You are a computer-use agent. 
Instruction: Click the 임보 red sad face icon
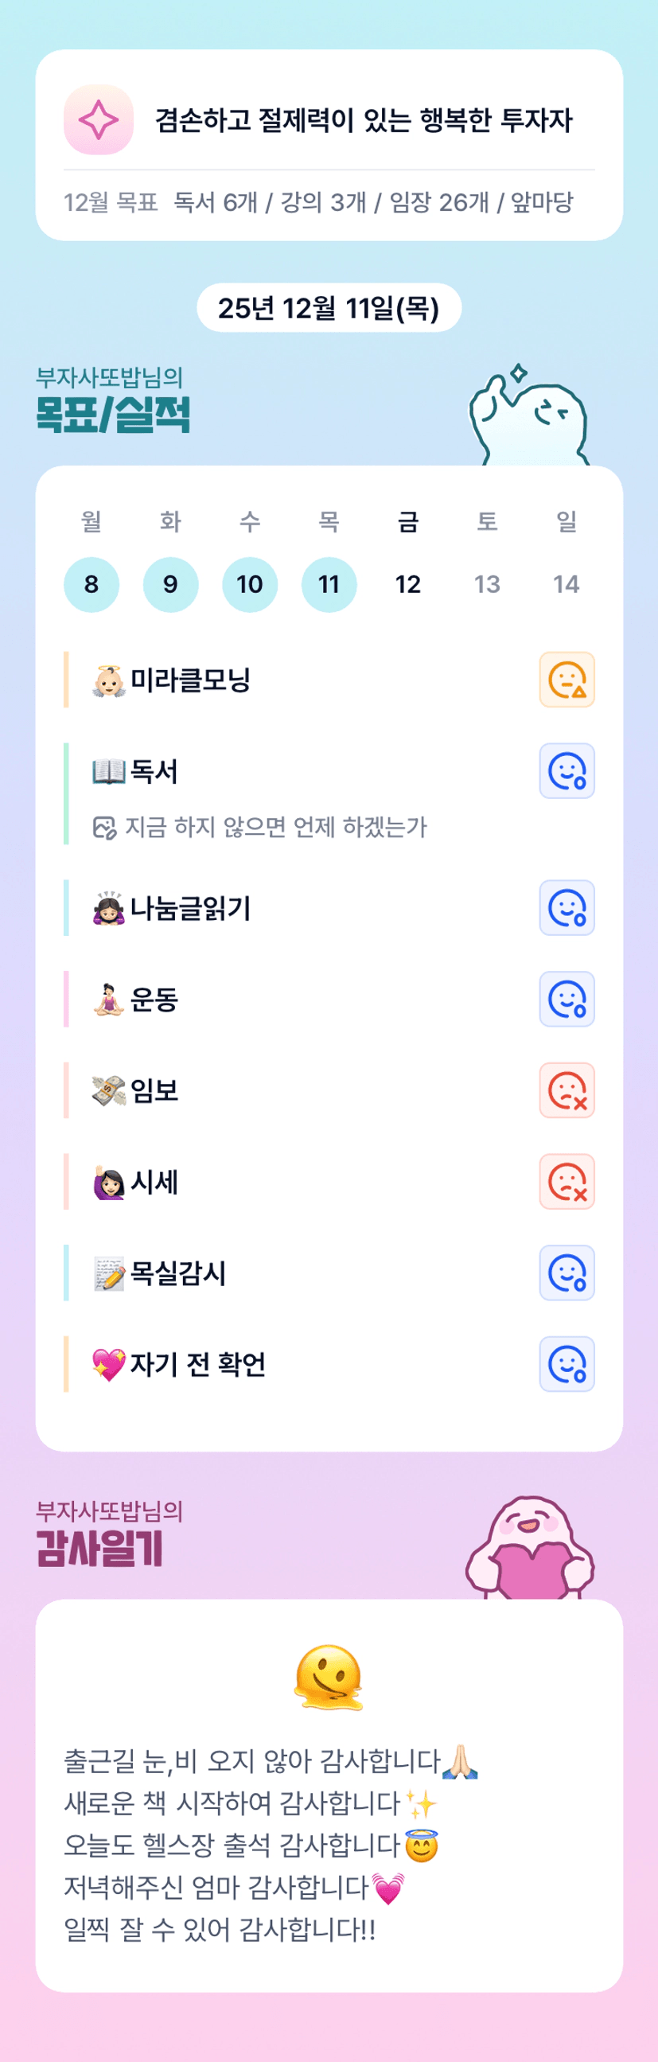pos(567,1090)
